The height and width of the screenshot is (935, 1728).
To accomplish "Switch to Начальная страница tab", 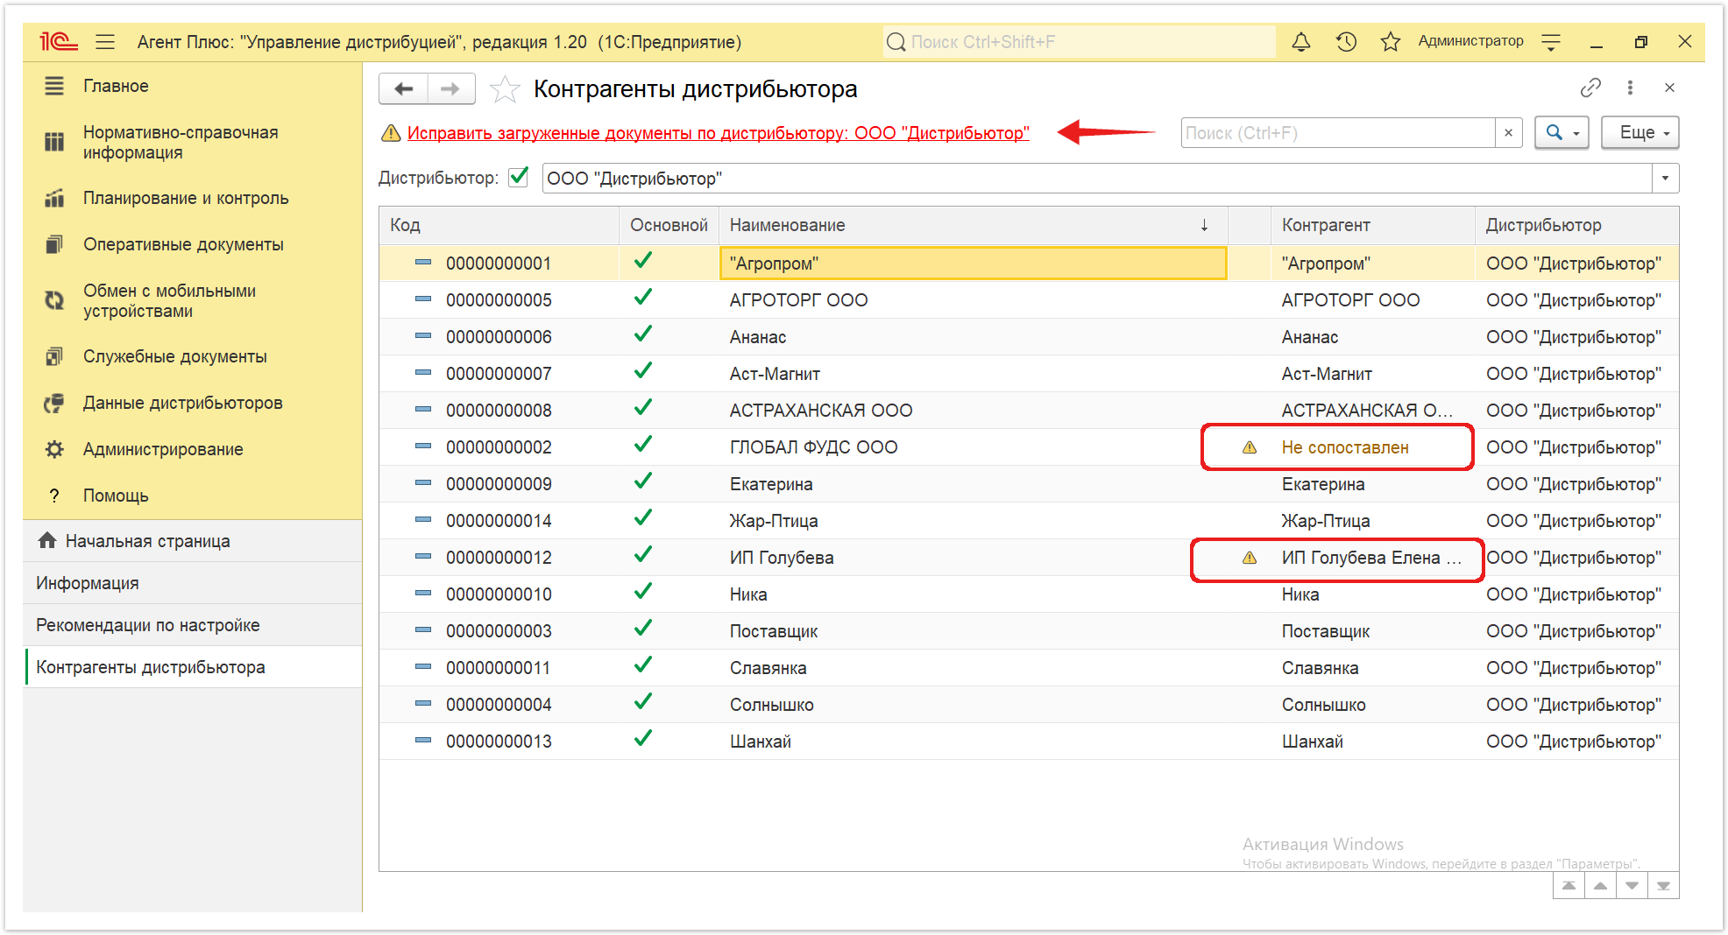I will click(x=147, y=541).
